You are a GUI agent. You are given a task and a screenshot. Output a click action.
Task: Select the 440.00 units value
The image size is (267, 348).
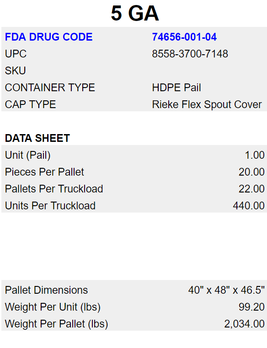tap(249, 206)
